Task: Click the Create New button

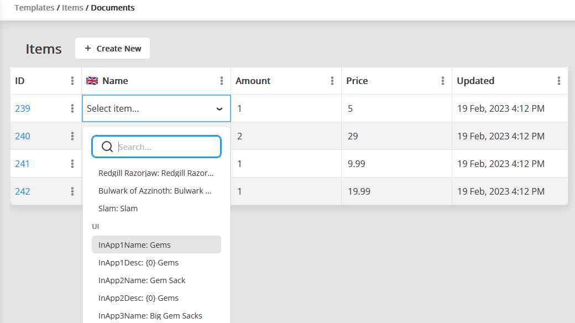Action: [113, 49]
